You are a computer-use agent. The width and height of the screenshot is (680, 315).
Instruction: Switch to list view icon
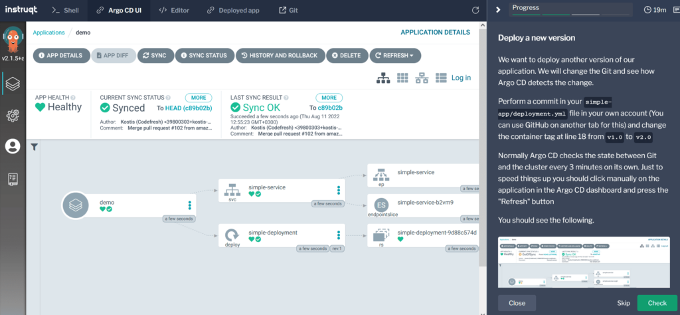pyautogui.click(x=441, y=78)
